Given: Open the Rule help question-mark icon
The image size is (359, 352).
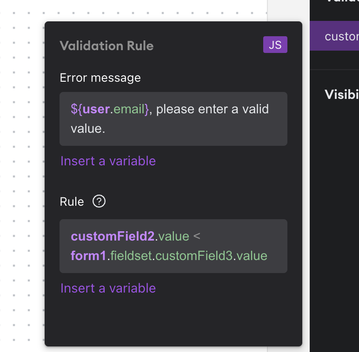Looking at the screenshot, I should tap(99, 202).
